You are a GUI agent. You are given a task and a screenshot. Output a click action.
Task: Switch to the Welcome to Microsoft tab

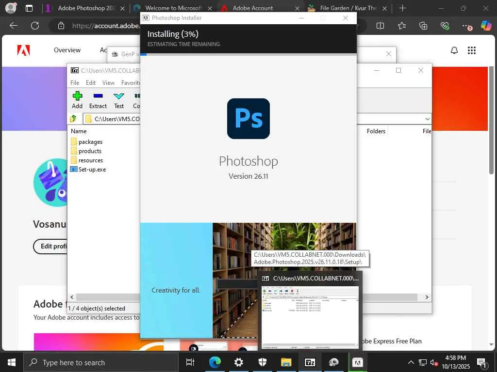click(173, 8)
